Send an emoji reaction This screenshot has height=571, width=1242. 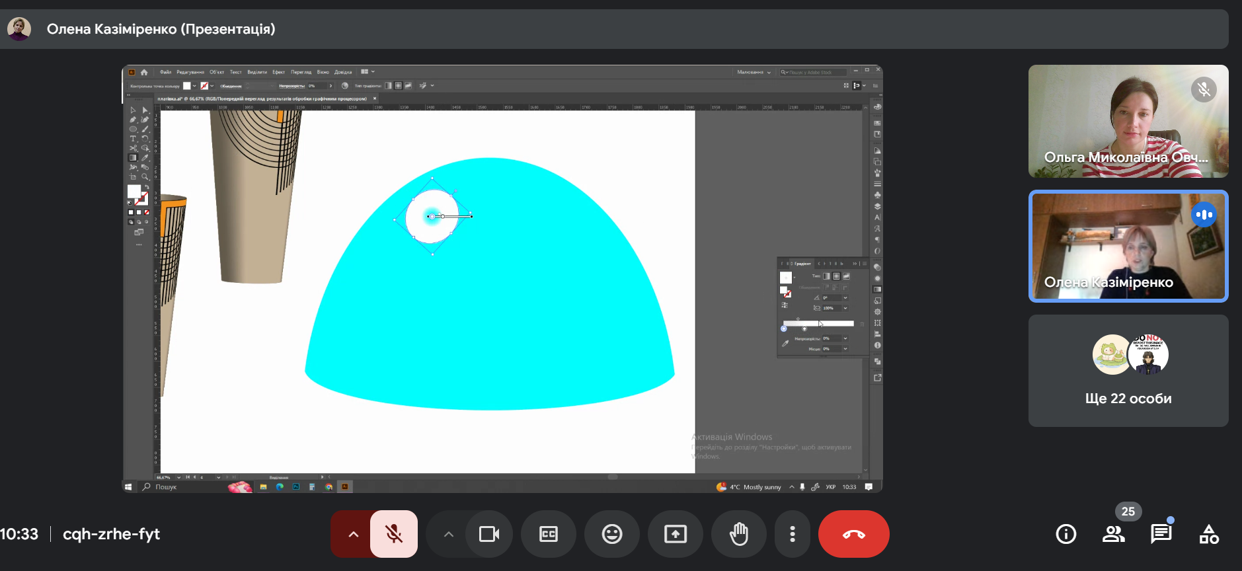(x=612, y=534)
